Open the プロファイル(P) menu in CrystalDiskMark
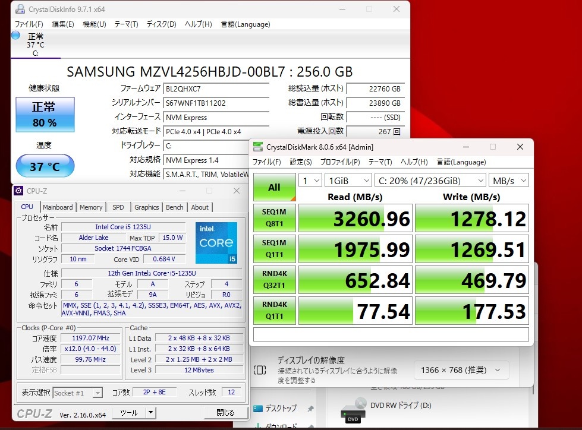The image size is (582, 430). pos(340,162)
